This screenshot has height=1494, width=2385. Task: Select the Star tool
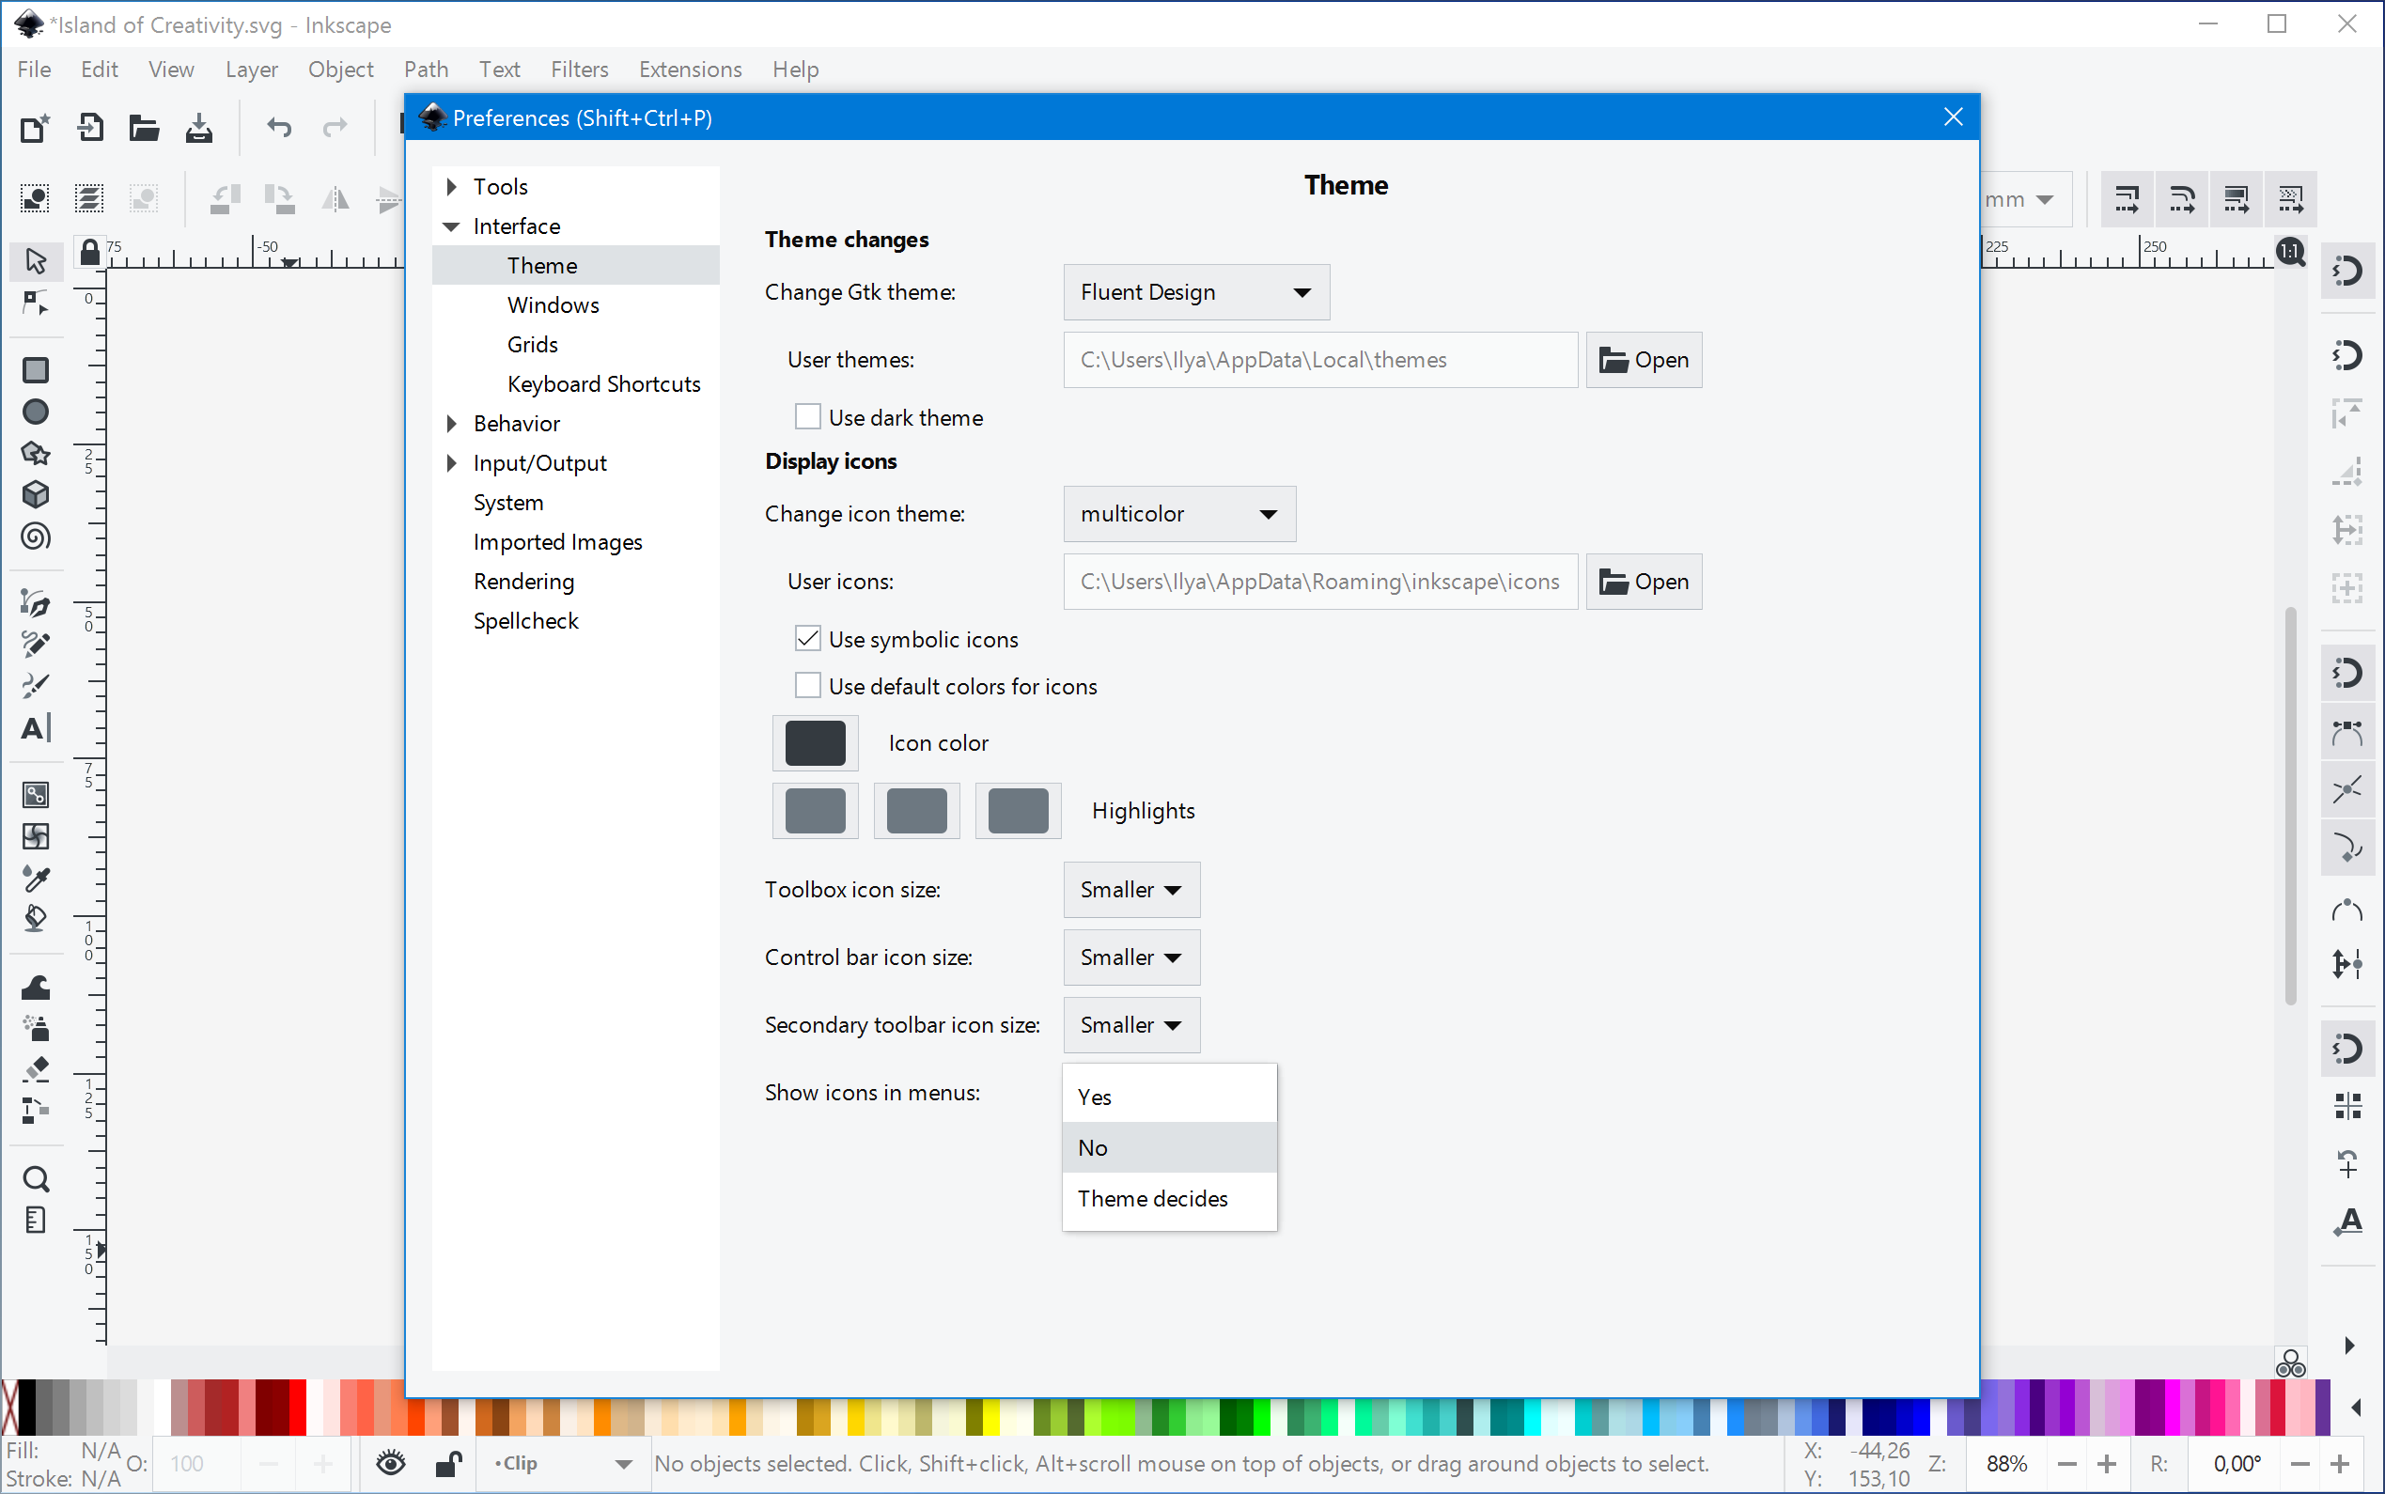tap(36, 453)
